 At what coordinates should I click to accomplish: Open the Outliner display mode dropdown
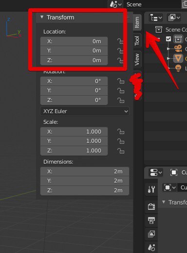coord(174,17)
